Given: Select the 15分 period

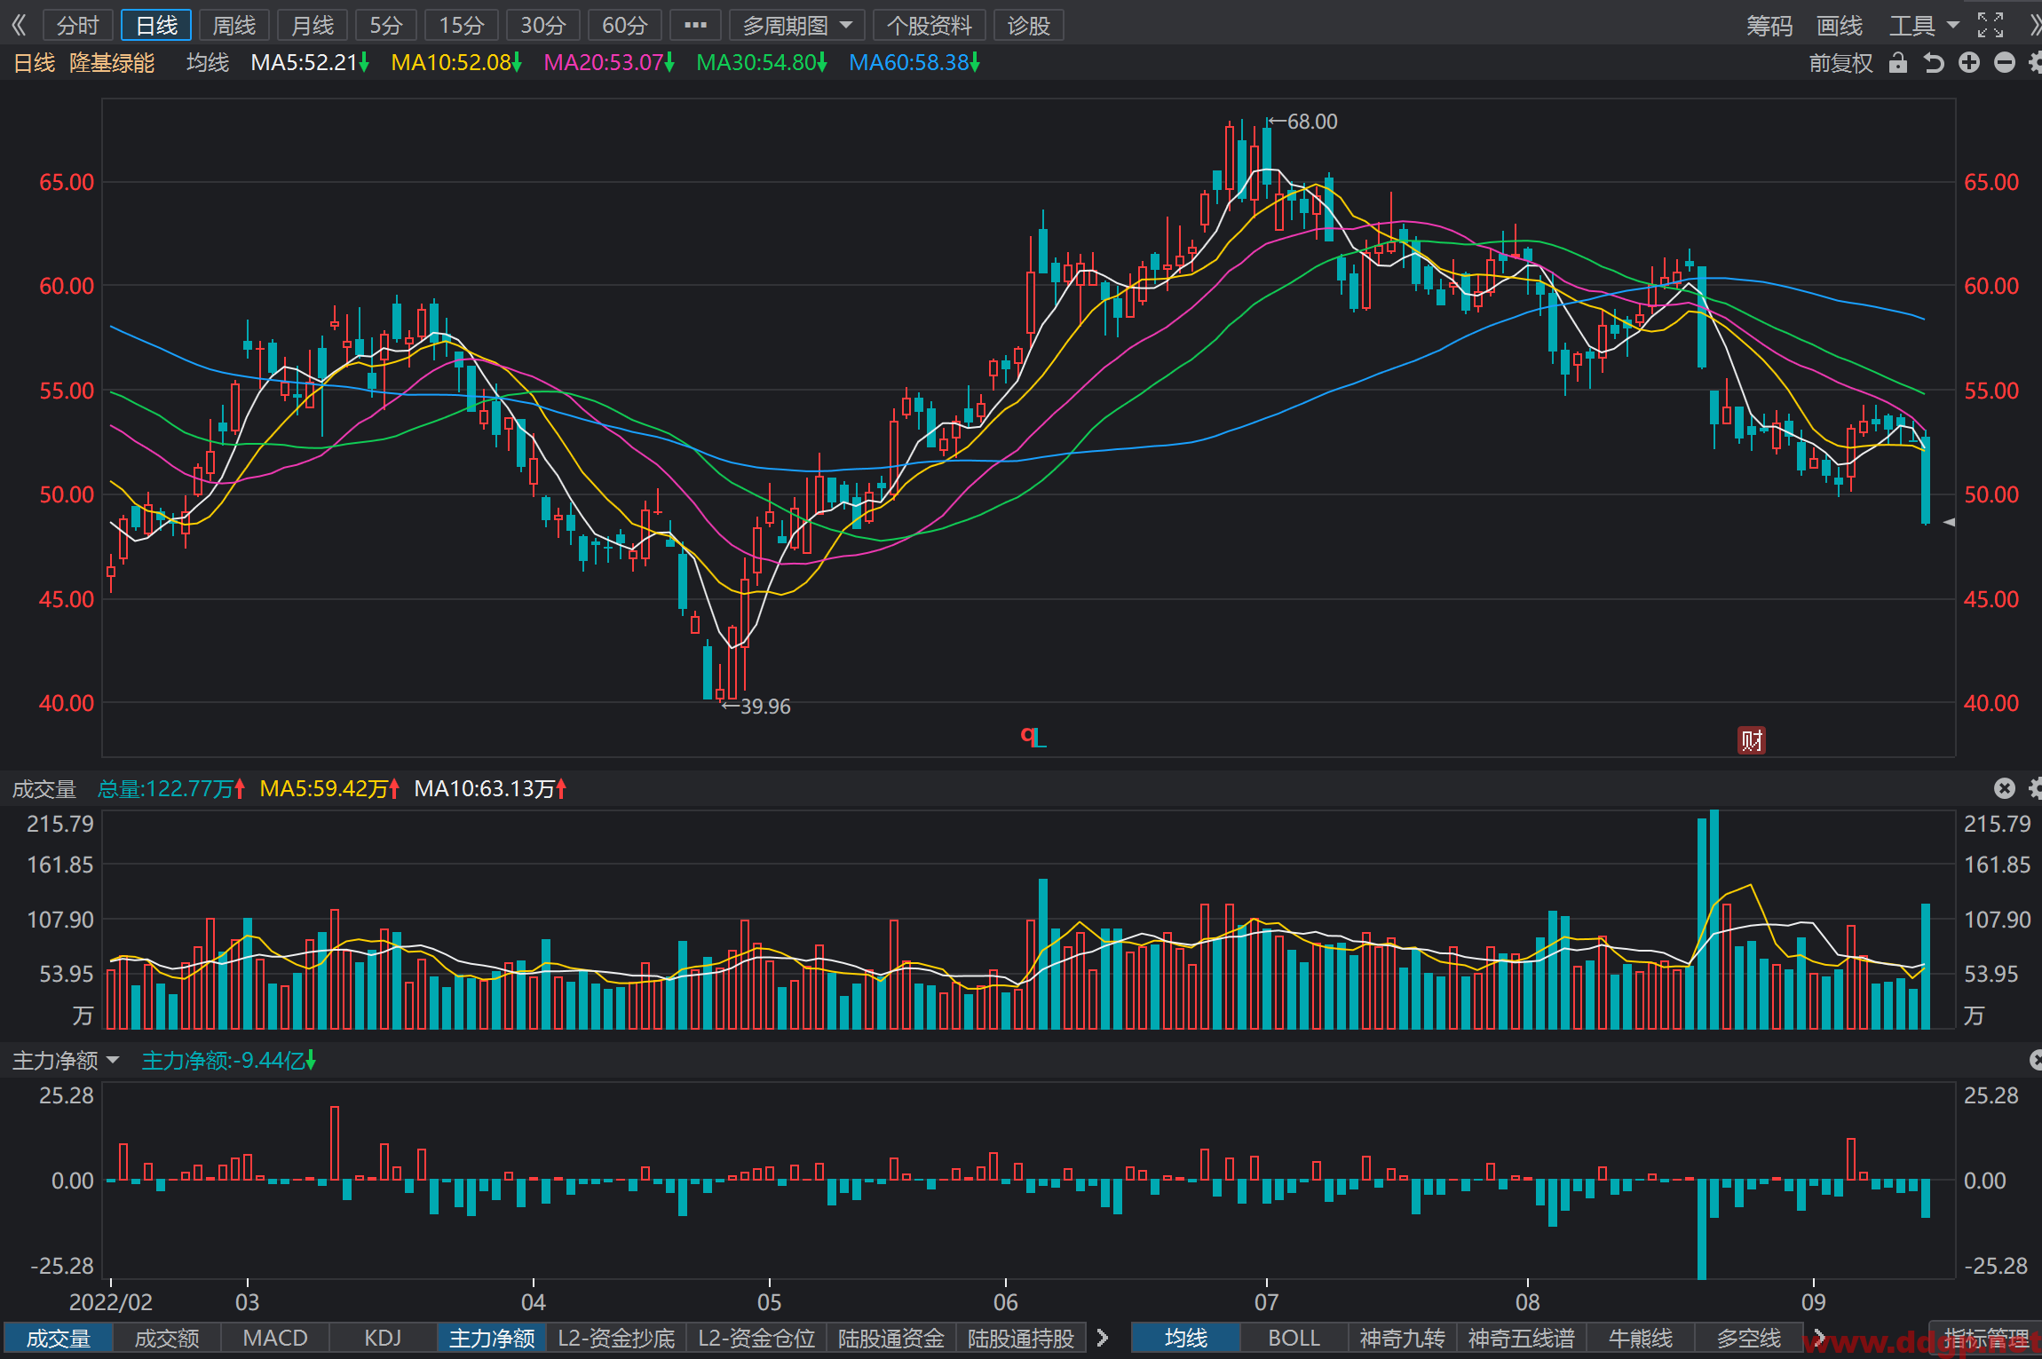Looking at the screenshot, I should 462,25.
